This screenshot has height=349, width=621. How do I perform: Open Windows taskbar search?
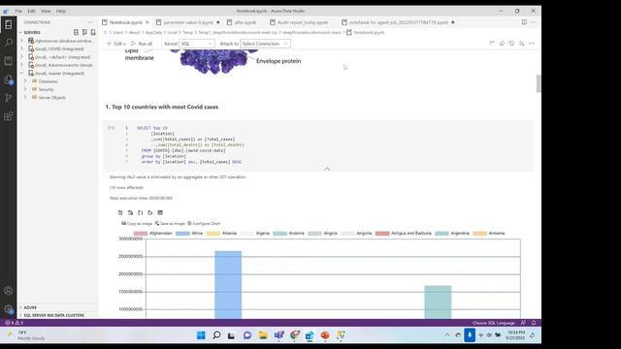216,335
